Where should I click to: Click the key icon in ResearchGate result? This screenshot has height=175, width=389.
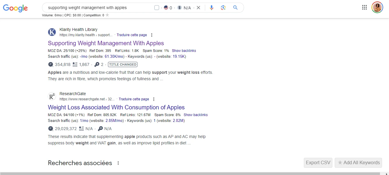pos(100,129)
